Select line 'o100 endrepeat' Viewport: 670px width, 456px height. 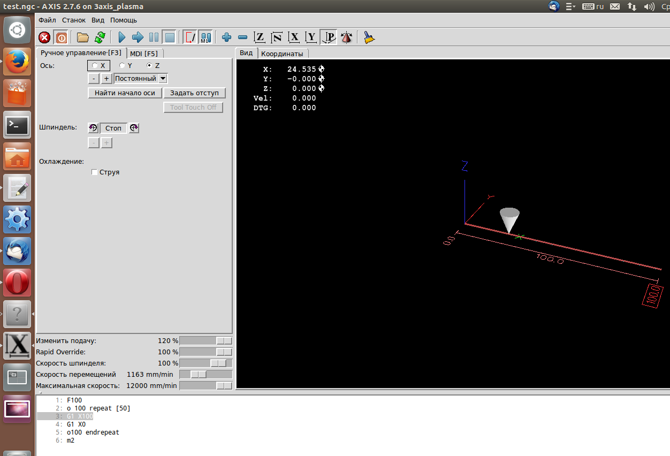93,432
